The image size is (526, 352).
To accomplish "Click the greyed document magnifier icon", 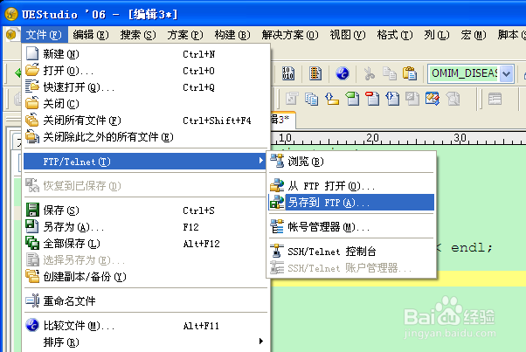I will tap(453, 99).
